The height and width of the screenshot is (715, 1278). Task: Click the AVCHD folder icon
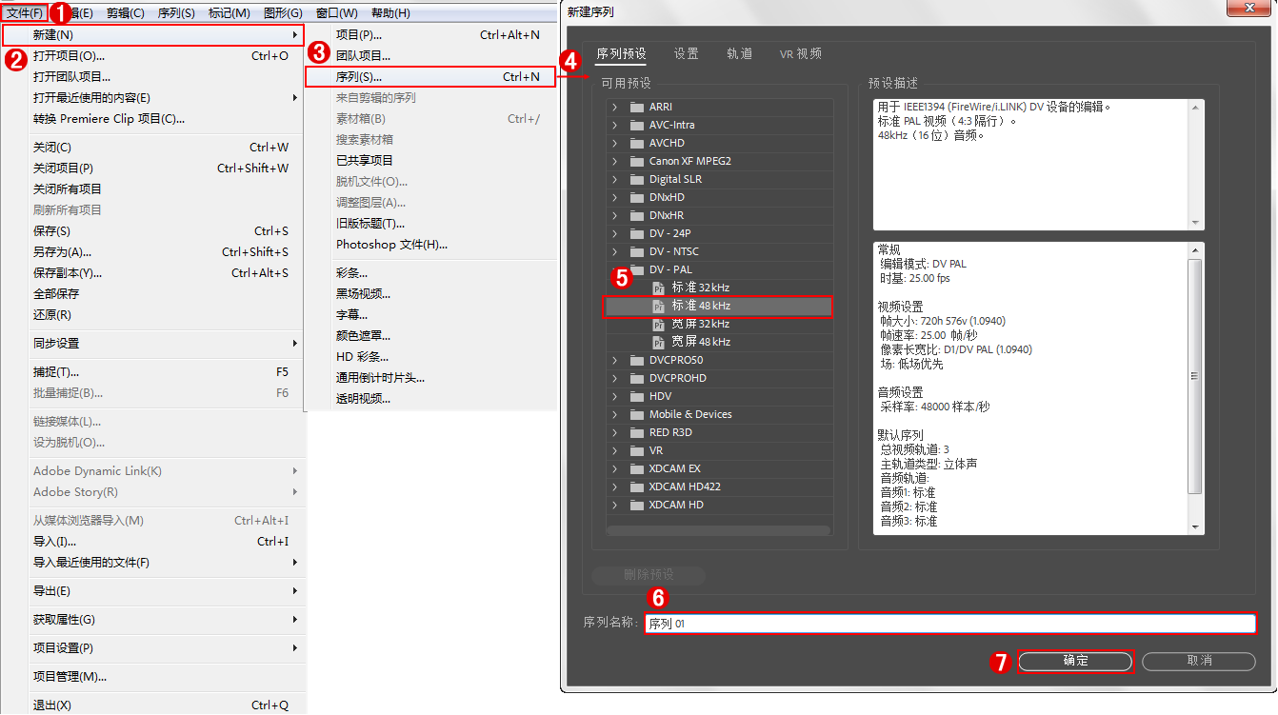click(x=636, y=143)
